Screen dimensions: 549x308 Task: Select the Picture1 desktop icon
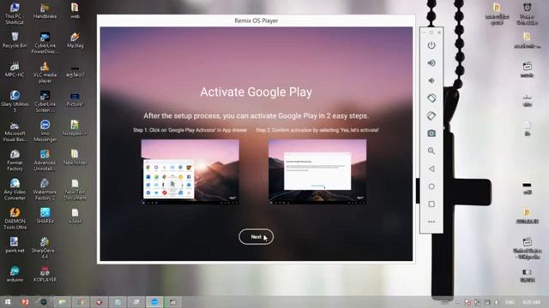75,98
